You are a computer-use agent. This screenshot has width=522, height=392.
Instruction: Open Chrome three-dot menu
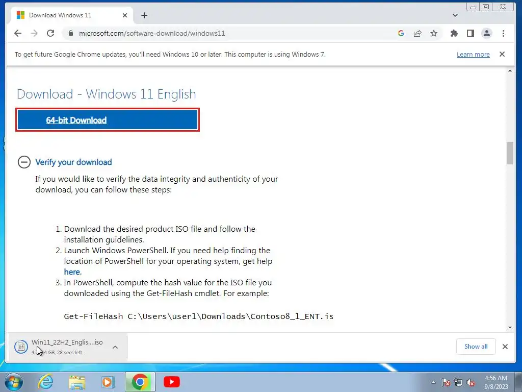click(x=503, y=33)
